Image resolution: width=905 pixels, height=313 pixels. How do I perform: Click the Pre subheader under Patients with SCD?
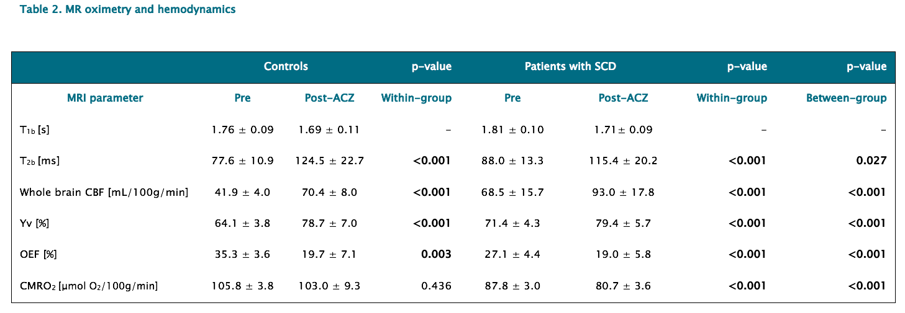pyautogui.click(x=512, y=98)
